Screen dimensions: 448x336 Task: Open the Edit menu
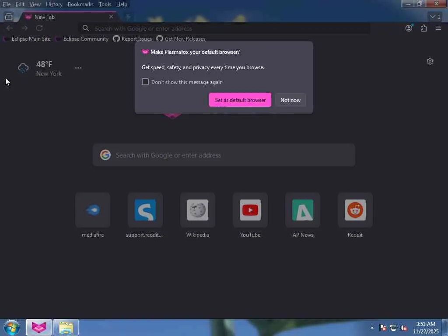tap(20, 4)
